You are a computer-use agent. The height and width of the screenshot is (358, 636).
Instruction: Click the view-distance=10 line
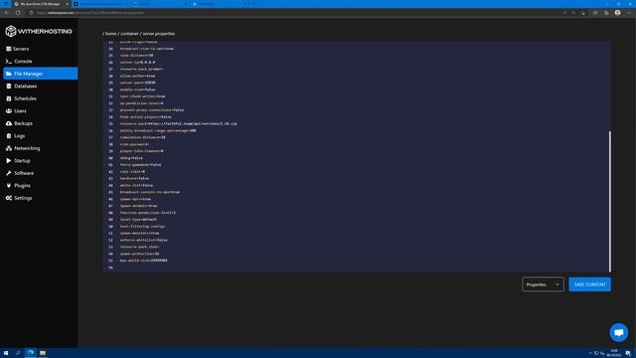pos(136,56)
